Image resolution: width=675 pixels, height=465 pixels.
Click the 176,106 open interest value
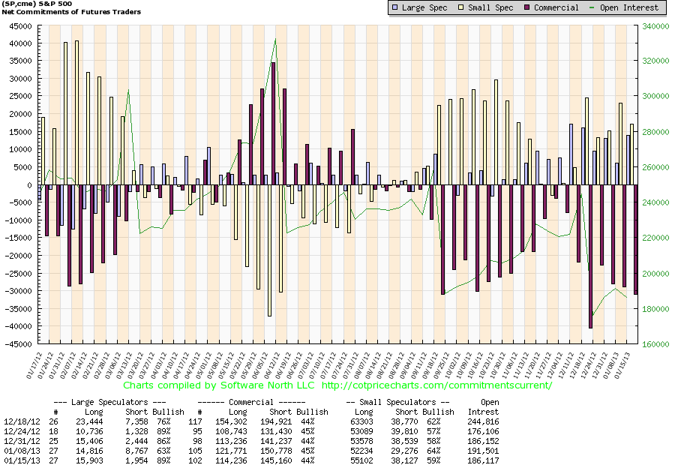pyautogui.click(x=484, y=431)
